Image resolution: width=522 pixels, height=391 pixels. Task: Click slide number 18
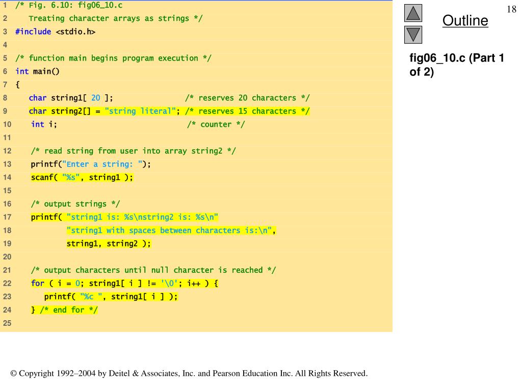click(x=511, y=9)
